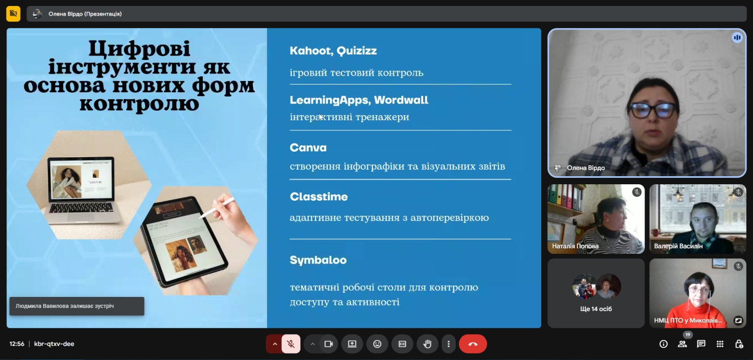This screenshot has height=360, width=753.
Task: Turn on closed captions
Action: point(402,344)
